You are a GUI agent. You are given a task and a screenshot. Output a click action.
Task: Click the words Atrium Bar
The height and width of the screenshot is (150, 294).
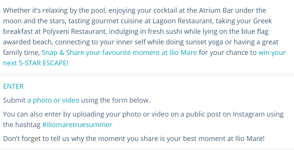click(x=216, y=10)
